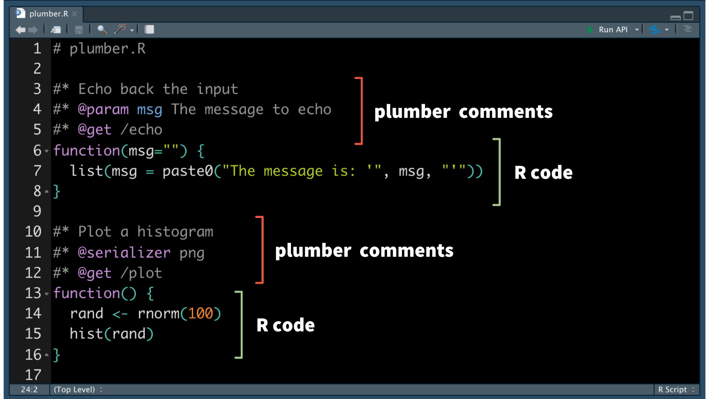The image size is (709, 399).
Task: Open find and replace magnifier
Action: pyautogui.click(x=102, y=30)
